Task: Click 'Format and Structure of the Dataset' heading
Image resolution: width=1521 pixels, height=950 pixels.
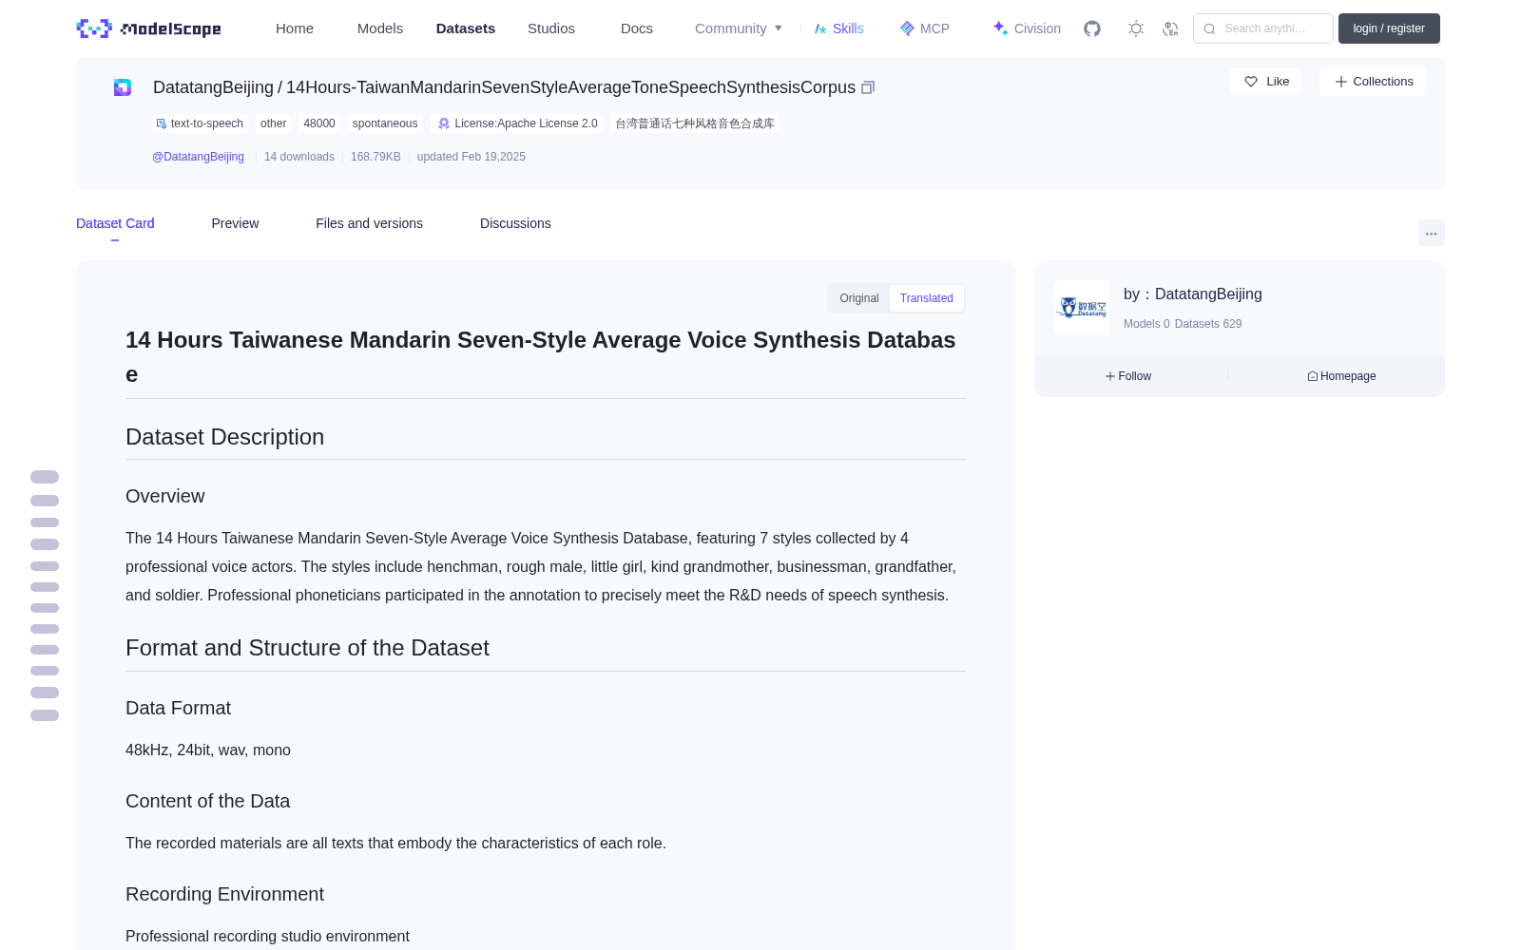Action: [x=307, y=648]
